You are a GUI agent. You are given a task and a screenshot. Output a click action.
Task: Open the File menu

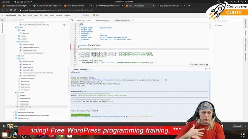[x=19, y=15]
